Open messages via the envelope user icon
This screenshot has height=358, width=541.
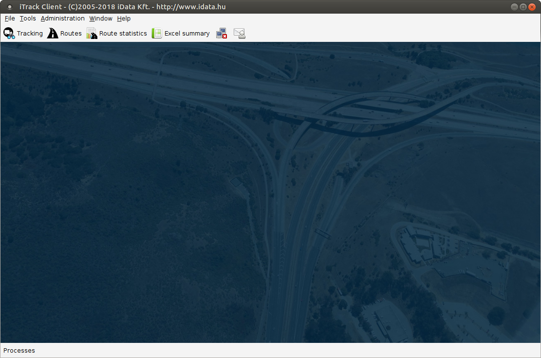pyautogui.click(x=239, y=33)
